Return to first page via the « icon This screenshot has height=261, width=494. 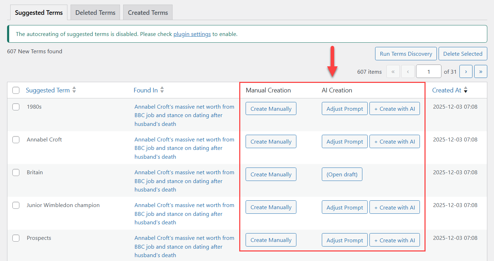click(x=393, y=71)
